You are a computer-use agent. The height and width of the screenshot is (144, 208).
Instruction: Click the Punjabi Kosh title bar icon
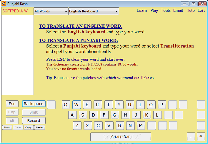4,4
